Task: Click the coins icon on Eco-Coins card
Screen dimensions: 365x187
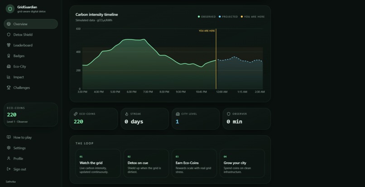Action: (x=76, y=114)
